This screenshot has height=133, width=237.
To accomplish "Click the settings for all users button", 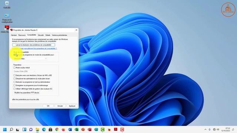I will coord(26,99).
